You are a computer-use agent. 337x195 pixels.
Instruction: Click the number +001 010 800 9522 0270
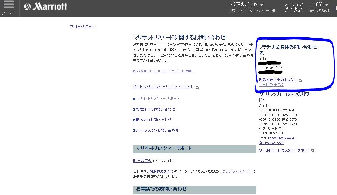(x=277, y=110)
